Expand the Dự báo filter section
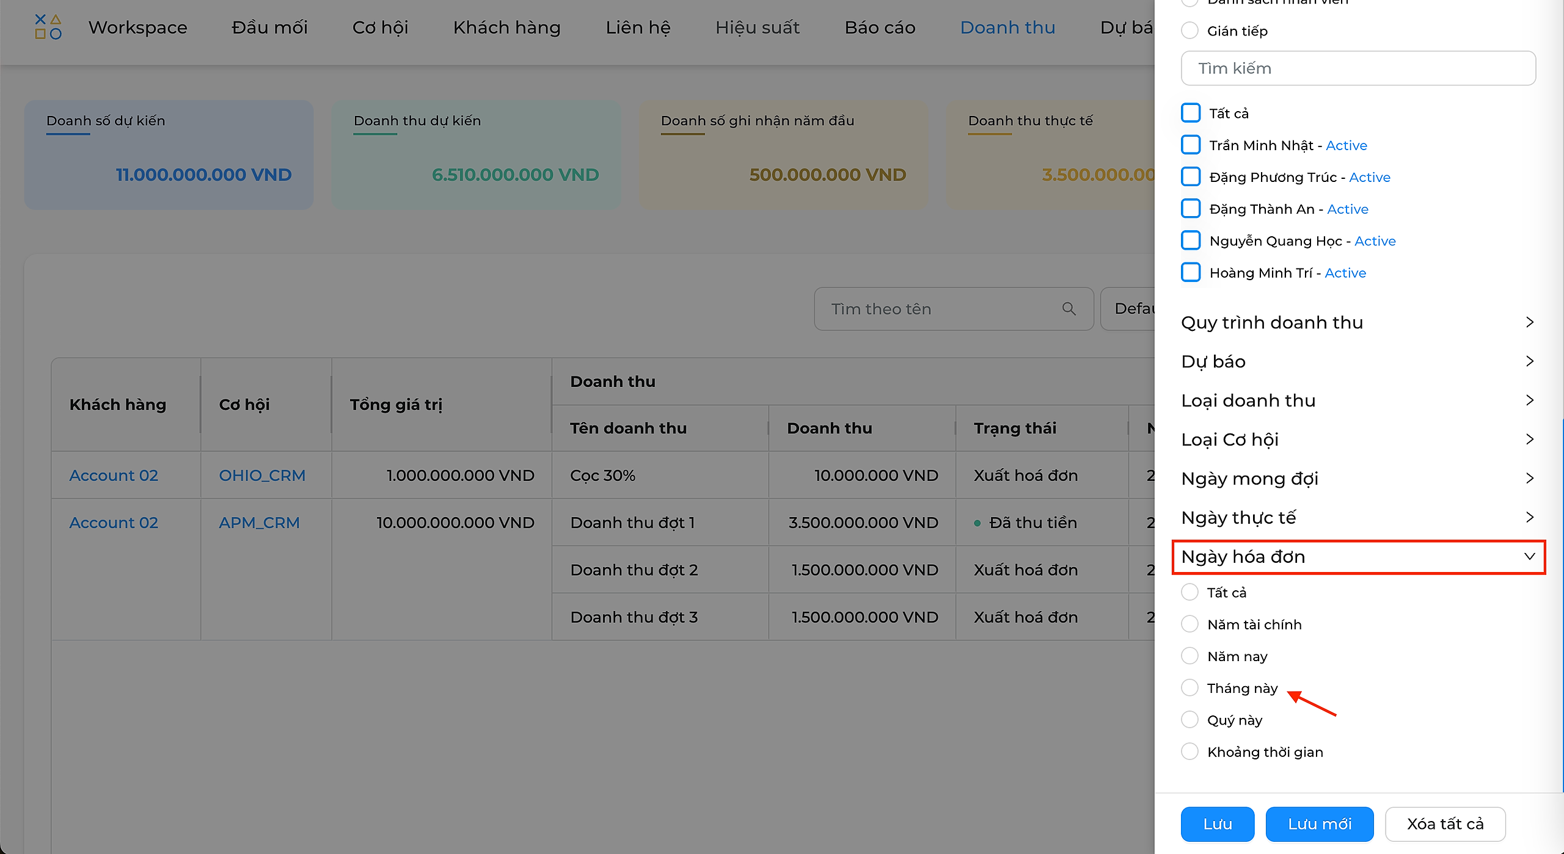 (x=1358, y=361)
